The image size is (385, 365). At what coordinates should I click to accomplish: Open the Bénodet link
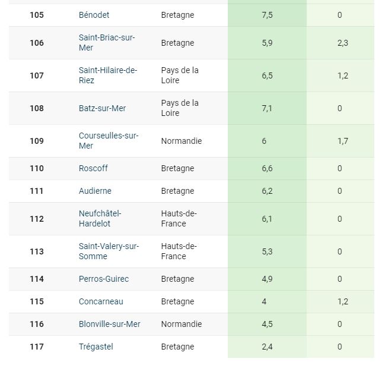(94, 15)
